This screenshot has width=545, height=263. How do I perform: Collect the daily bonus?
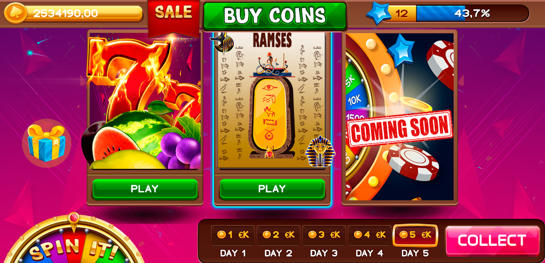click(493, 241)
